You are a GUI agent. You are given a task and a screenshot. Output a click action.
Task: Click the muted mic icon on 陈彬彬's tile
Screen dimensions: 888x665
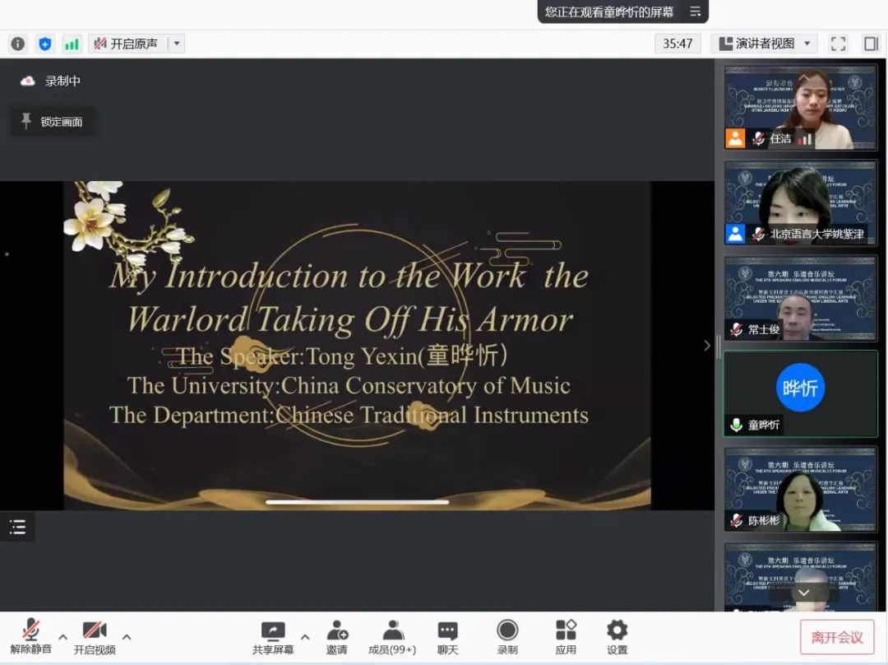736,520
